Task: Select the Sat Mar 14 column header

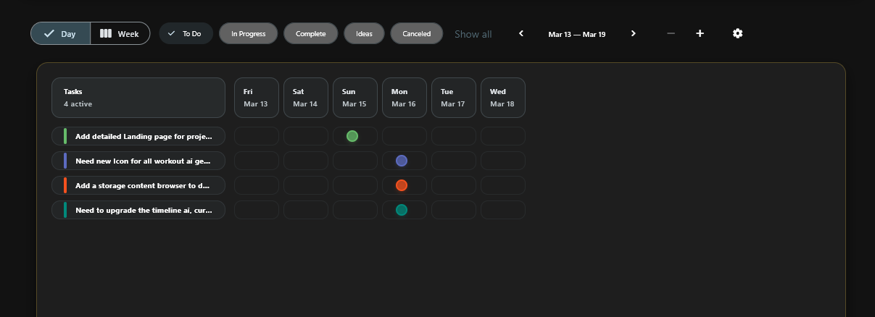Action: pyautogui.click(x=306, y=98)
